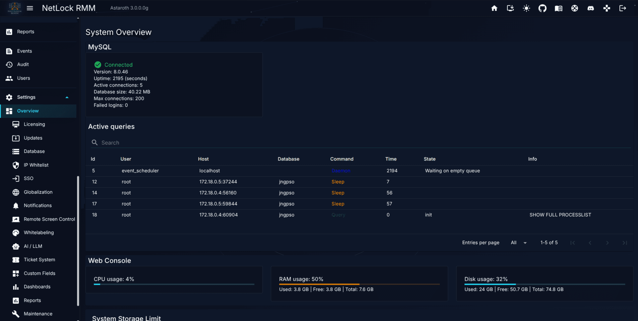Viewport: 638px width, 321px height.
Task: Open Reports at top of sidebar
Action: (x=38, y=32)
